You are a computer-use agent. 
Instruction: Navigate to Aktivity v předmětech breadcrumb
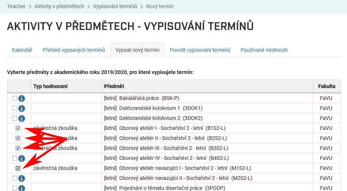(59, 6)
